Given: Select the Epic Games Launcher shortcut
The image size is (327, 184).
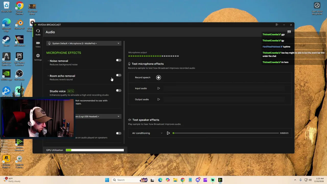Looking at the screenshot, I should pyautogui.click(x=19, y=59).
